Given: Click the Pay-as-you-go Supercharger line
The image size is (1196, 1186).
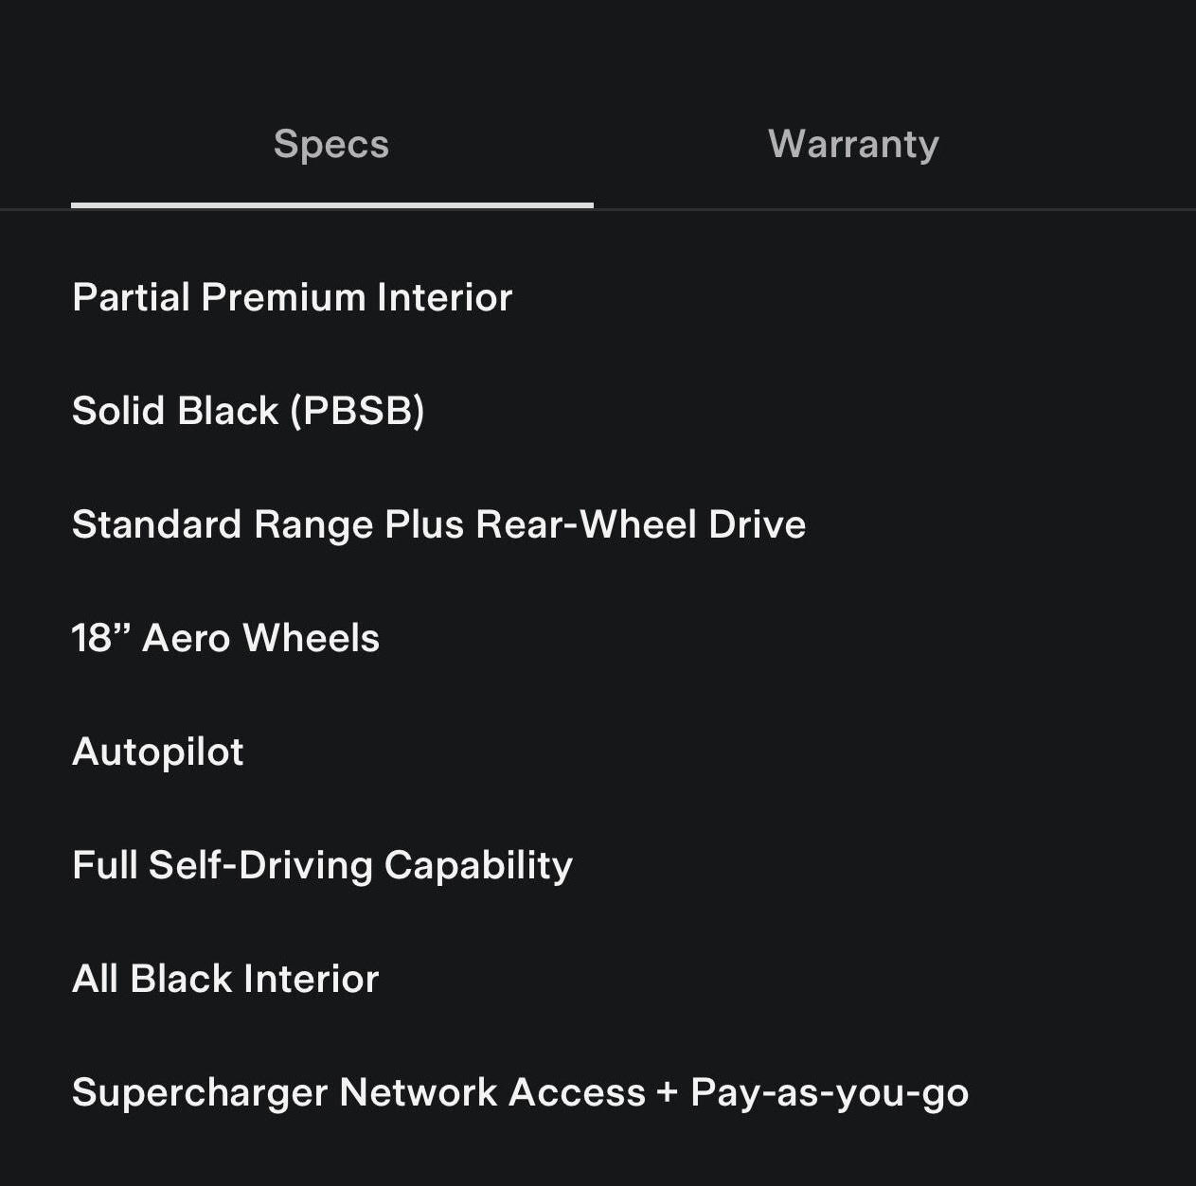Looking at the screenshot, I should coord(520,1092).
